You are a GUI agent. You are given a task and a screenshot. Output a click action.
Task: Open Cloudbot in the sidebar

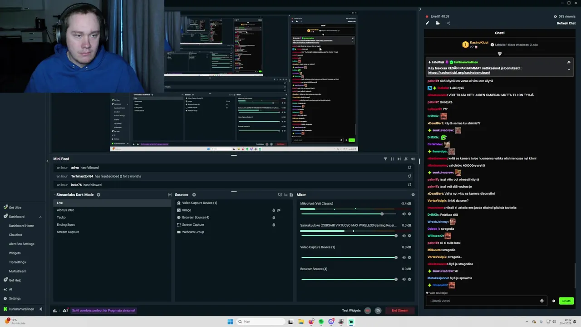pyautogui.click(x=15, y=235)
